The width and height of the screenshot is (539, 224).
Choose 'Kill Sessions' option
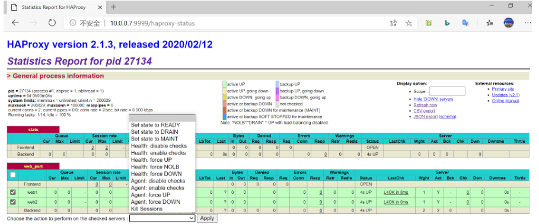(x=147, y=209)
